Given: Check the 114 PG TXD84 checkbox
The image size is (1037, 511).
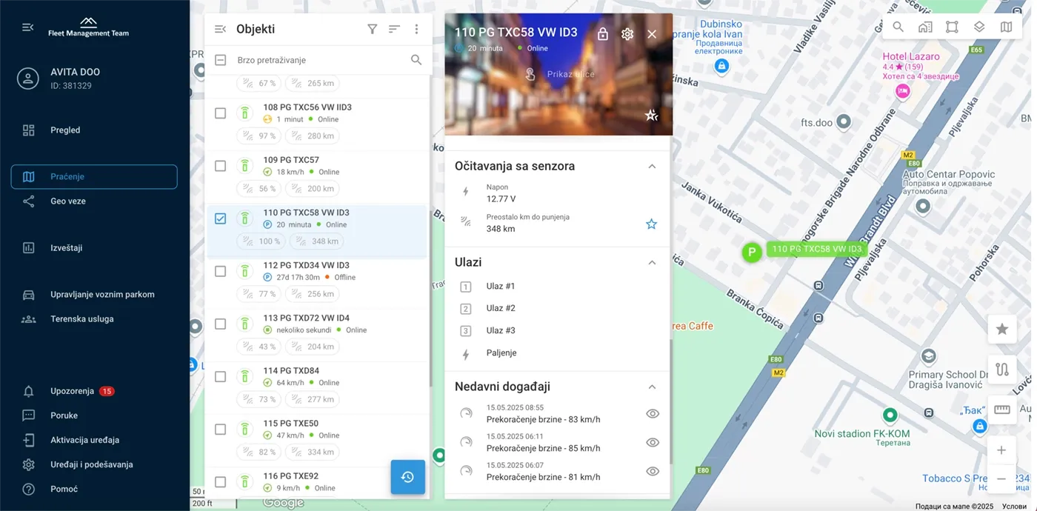Looking at the screenshot, I should click(220, 376).
